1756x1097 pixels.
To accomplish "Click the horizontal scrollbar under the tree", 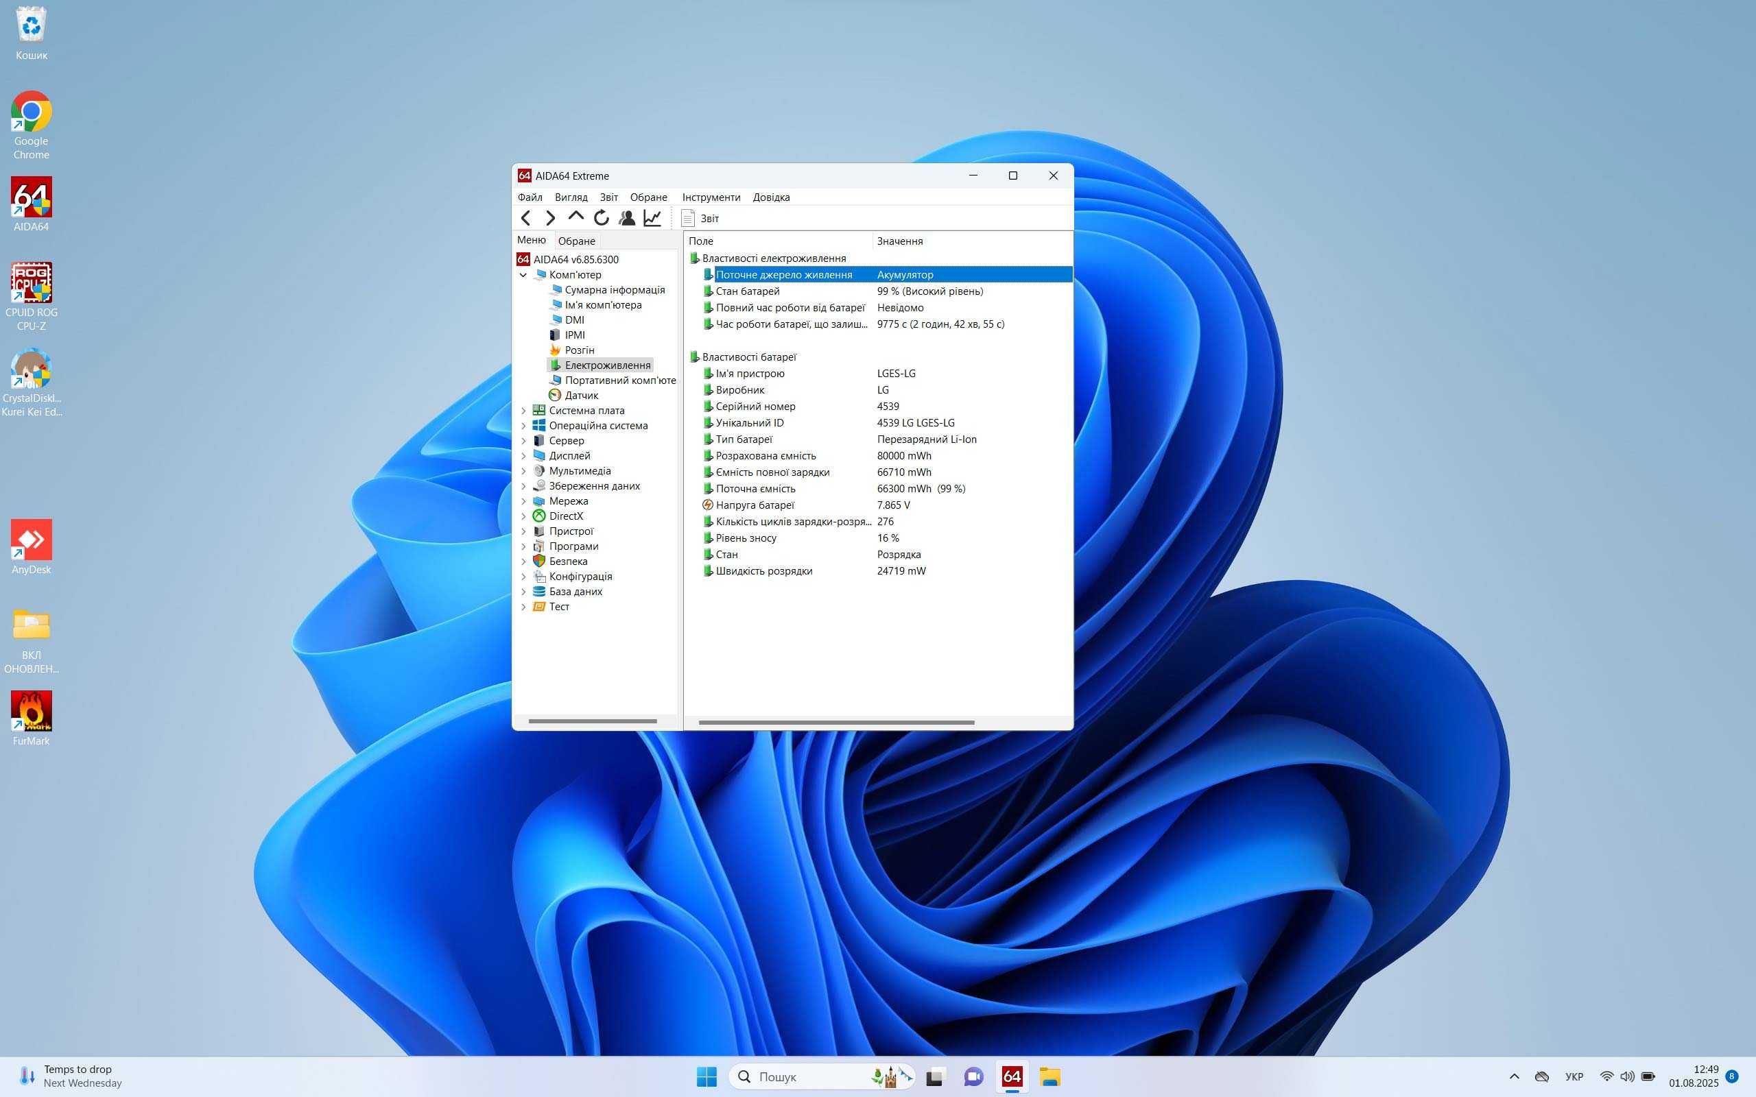I will coord(593,721).
